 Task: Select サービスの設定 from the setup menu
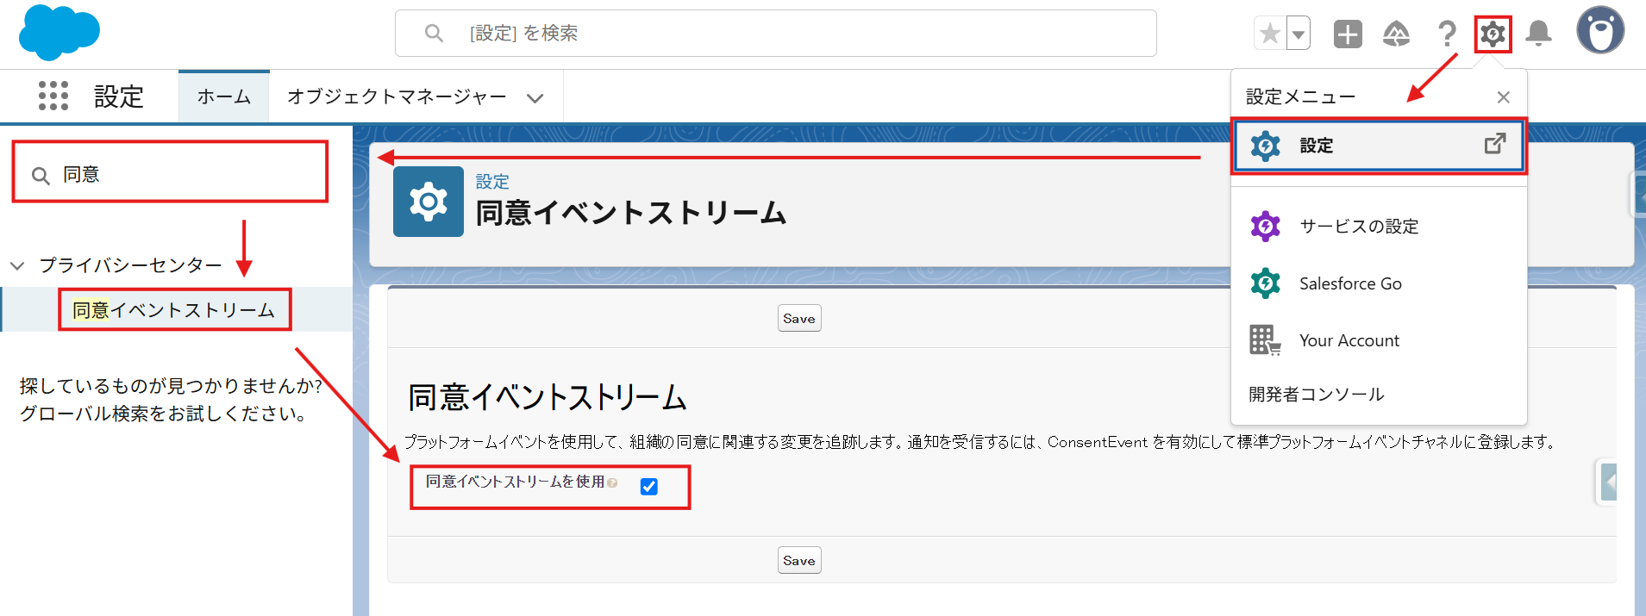click(x=1358, y=227)
